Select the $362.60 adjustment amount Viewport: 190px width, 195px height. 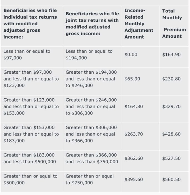coord(134,158)
